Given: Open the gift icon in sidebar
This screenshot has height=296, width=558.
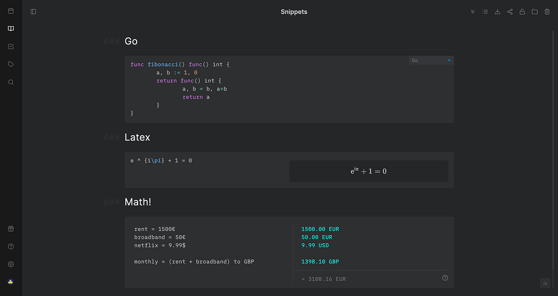Looking at the screenshot, I should click(11, 228).
